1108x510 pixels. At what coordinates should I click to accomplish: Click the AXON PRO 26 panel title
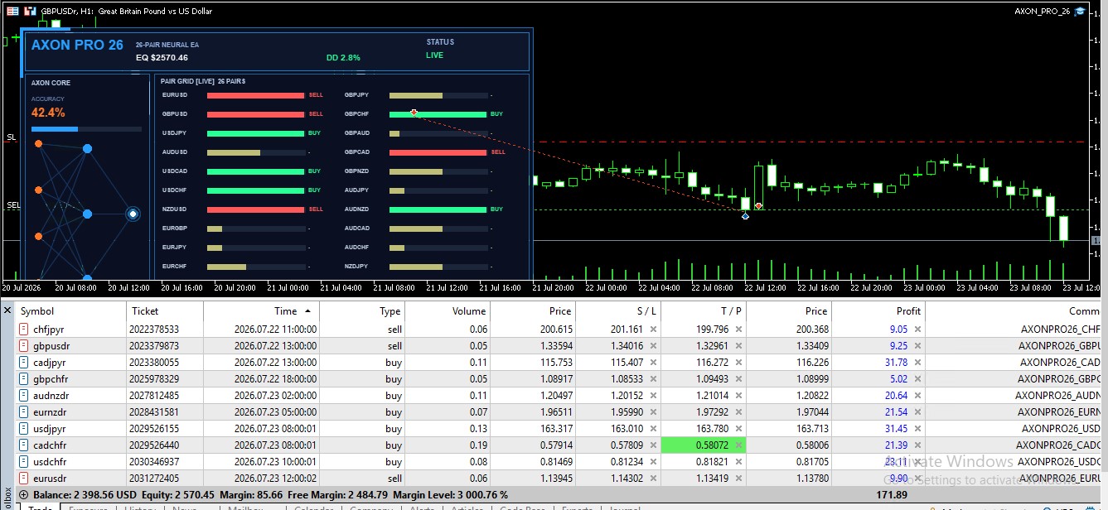(x=77, y=45)
